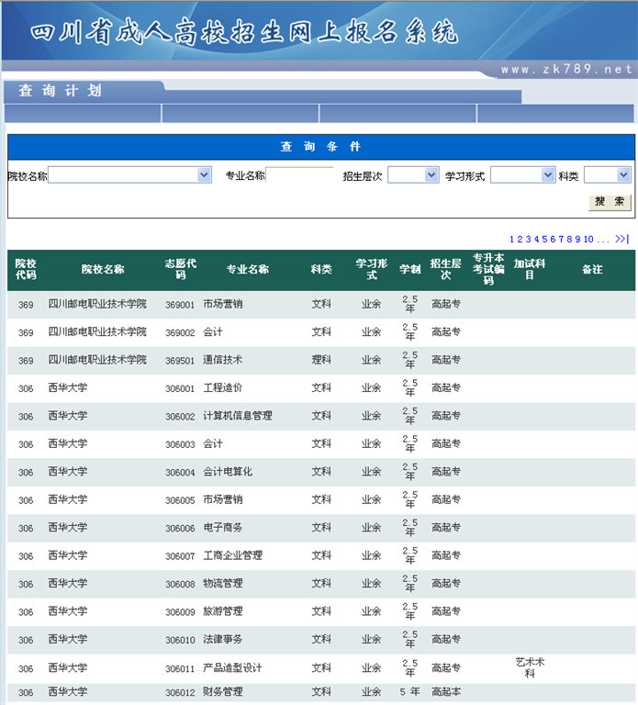Select the 306002 计算机信息管理 row
638x705 pixels.
(237, 416)
